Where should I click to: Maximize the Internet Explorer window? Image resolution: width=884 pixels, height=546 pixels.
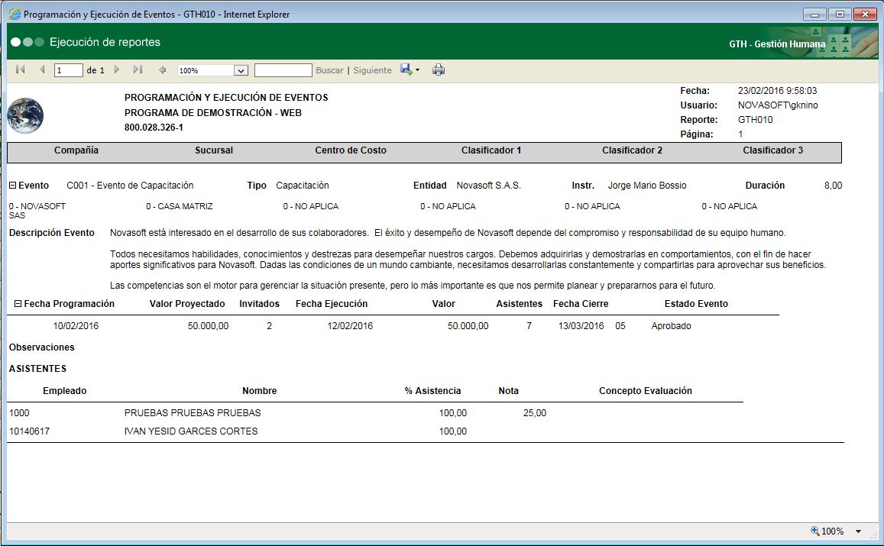click(840, 14)
